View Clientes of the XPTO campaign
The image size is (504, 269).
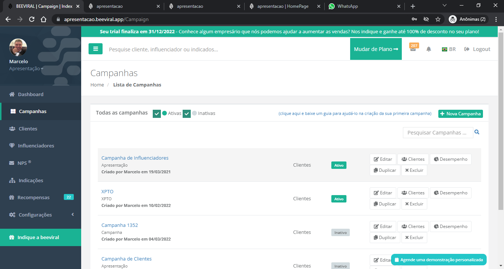coord(413,193)
